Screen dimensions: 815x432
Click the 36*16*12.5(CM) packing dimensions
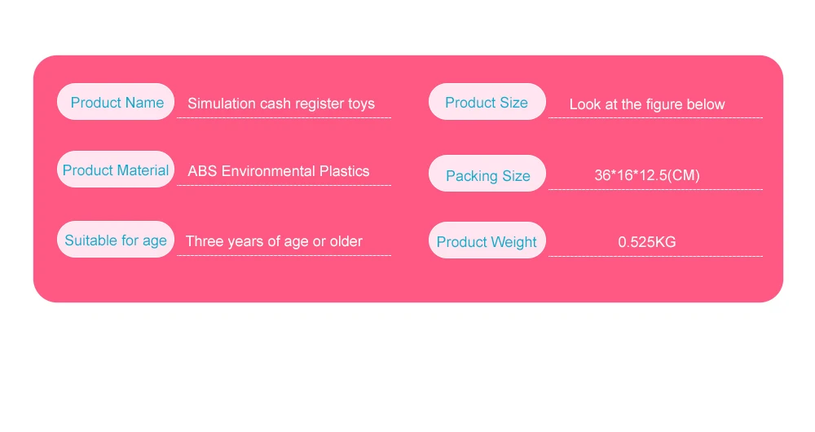tap(647, 175)
